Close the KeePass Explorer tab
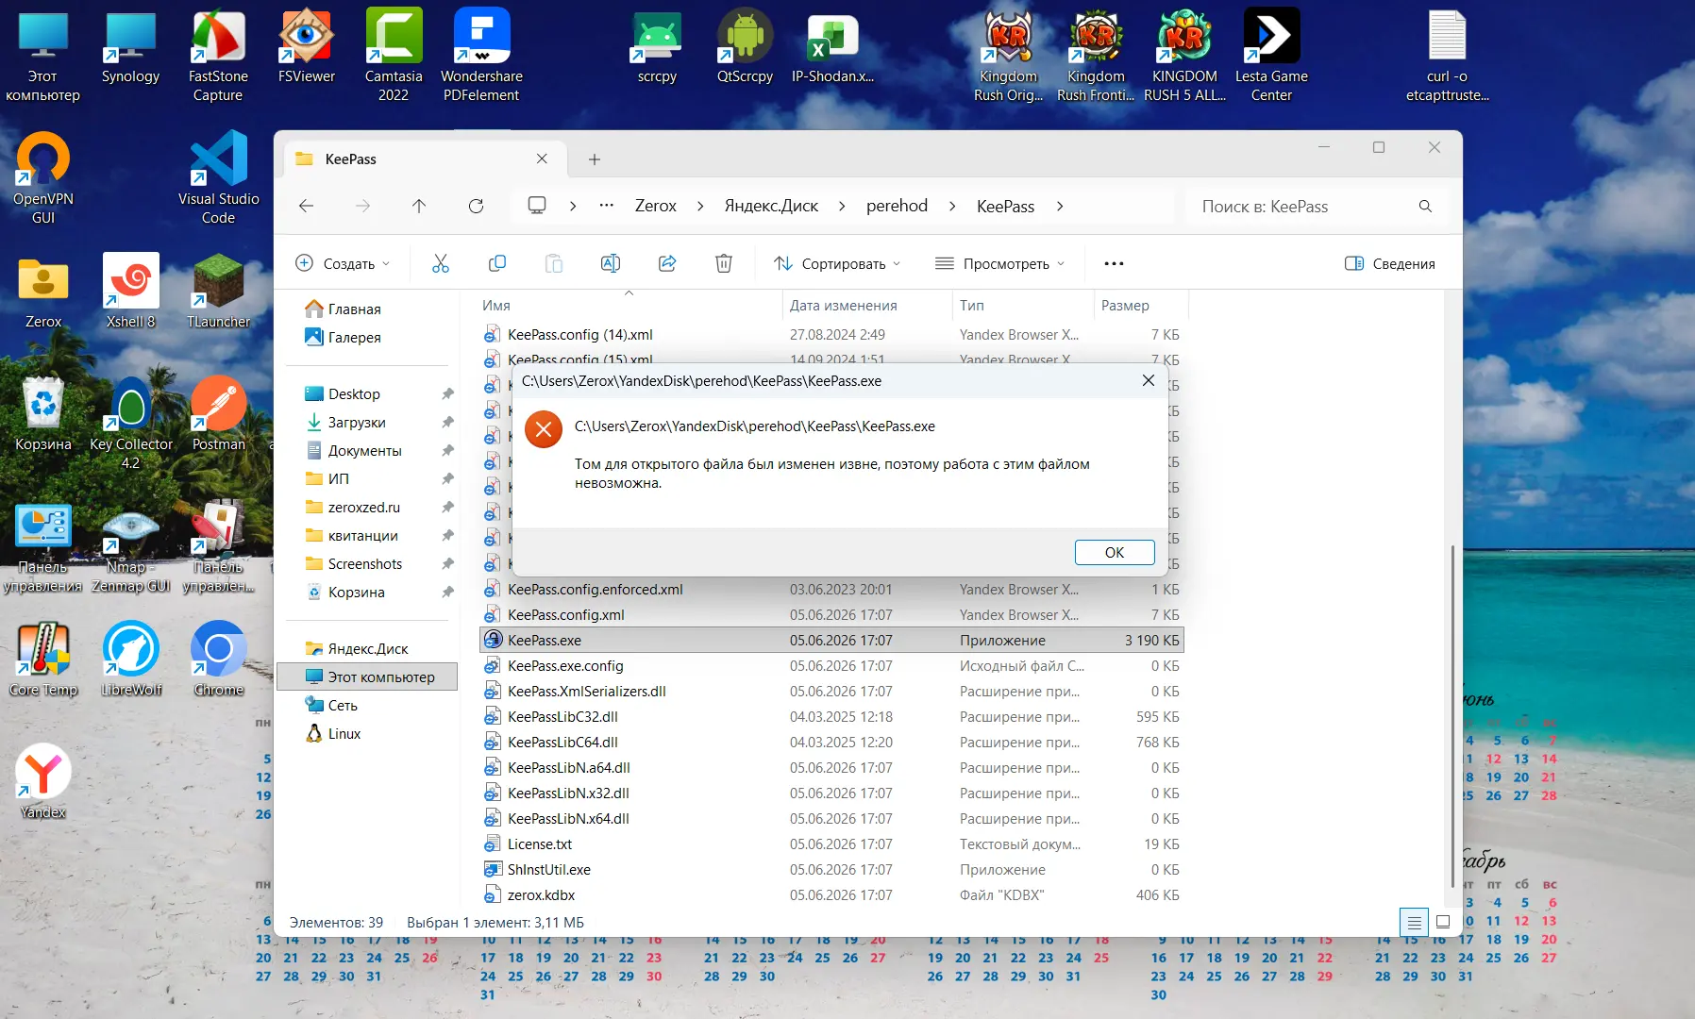This screenshot has height=1019, width=1695. [x=542, y=159]
